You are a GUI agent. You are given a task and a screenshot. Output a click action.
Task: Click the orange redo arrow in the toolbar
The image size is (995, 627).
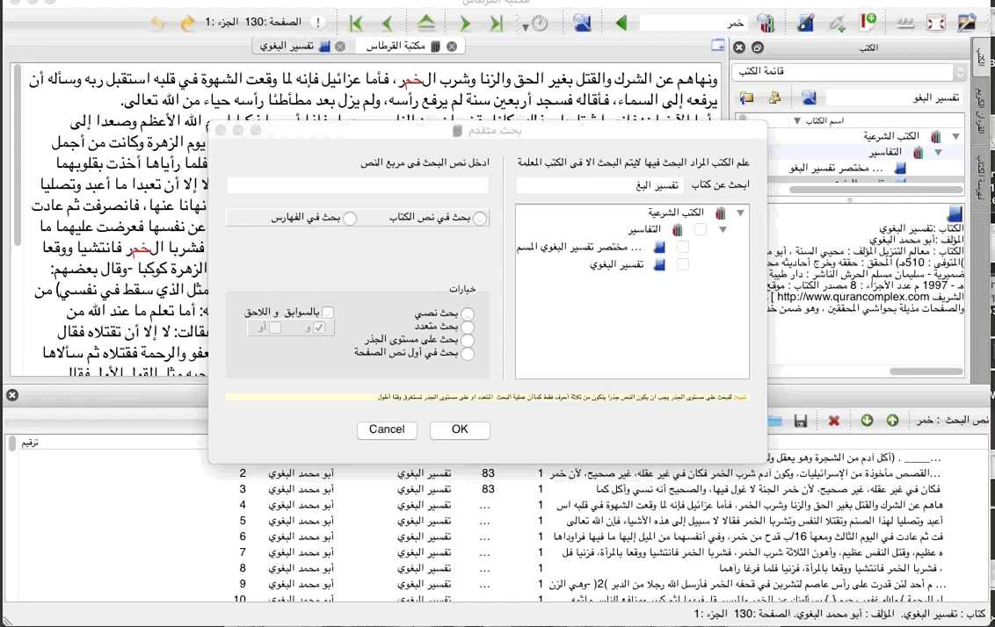[187, 24]
